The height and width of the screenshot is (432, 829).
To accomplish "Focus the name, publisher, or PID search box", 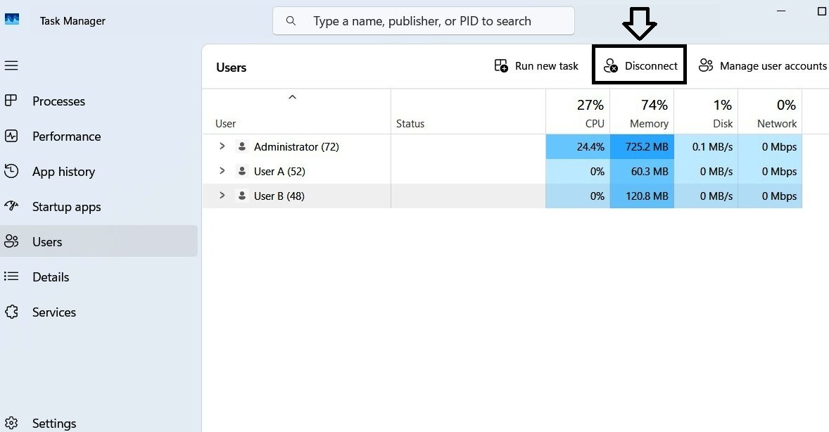I will point(424,20).
